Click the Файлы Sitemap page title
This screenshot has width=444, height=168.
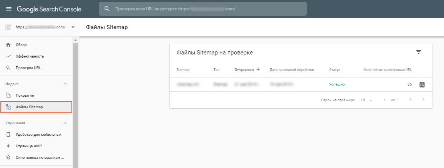click(107, 28)
